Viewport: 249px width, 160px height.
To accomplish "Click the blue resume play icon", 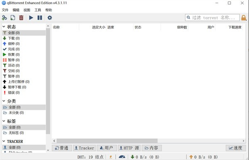I will [31, 17].
